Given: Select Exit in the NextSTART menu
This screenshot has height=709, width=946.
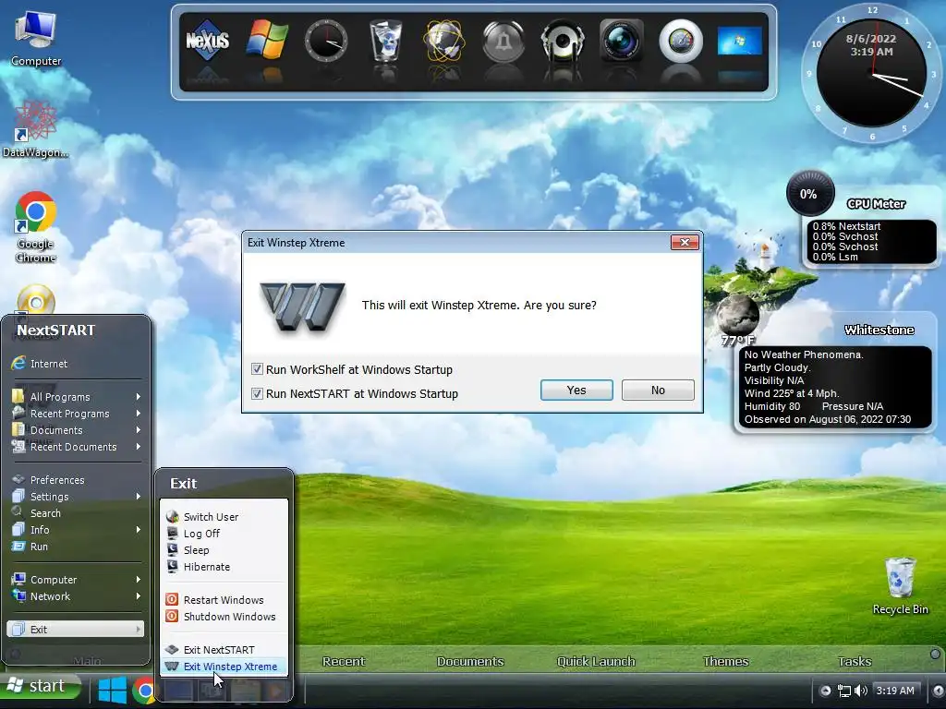Looking at the screenshot, I should click(x=76, y=630).
